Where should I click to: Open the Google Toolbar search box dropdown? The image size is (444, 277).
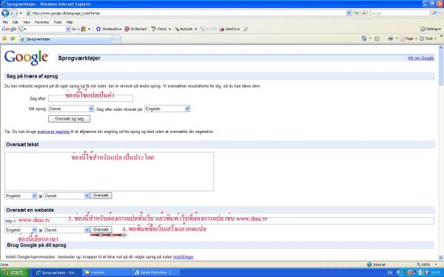68,29
